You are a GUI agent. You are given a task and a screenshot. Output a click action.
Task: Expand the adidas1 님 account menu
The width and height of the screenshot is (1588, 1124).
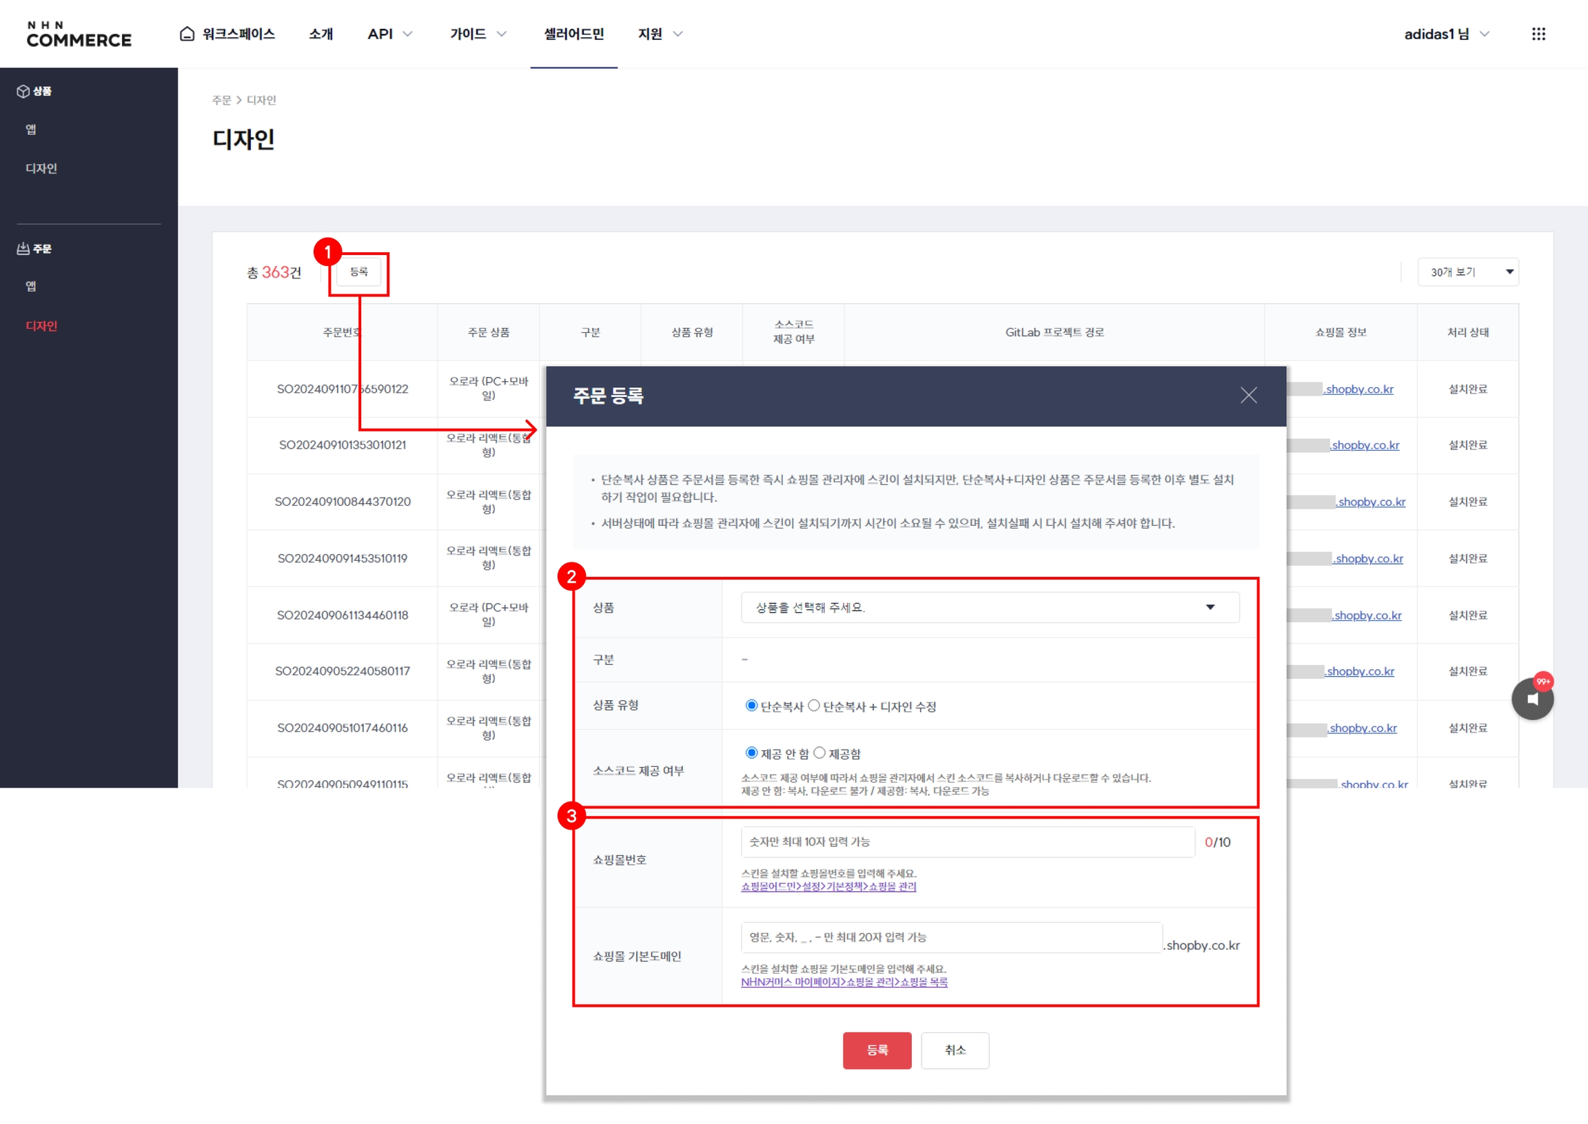[x=1445, y=34]
